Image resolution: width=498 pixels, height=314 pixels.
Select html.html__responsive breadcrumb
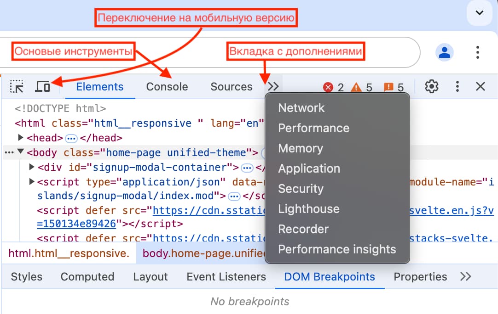pyautogui.click(x=69, y=253)
